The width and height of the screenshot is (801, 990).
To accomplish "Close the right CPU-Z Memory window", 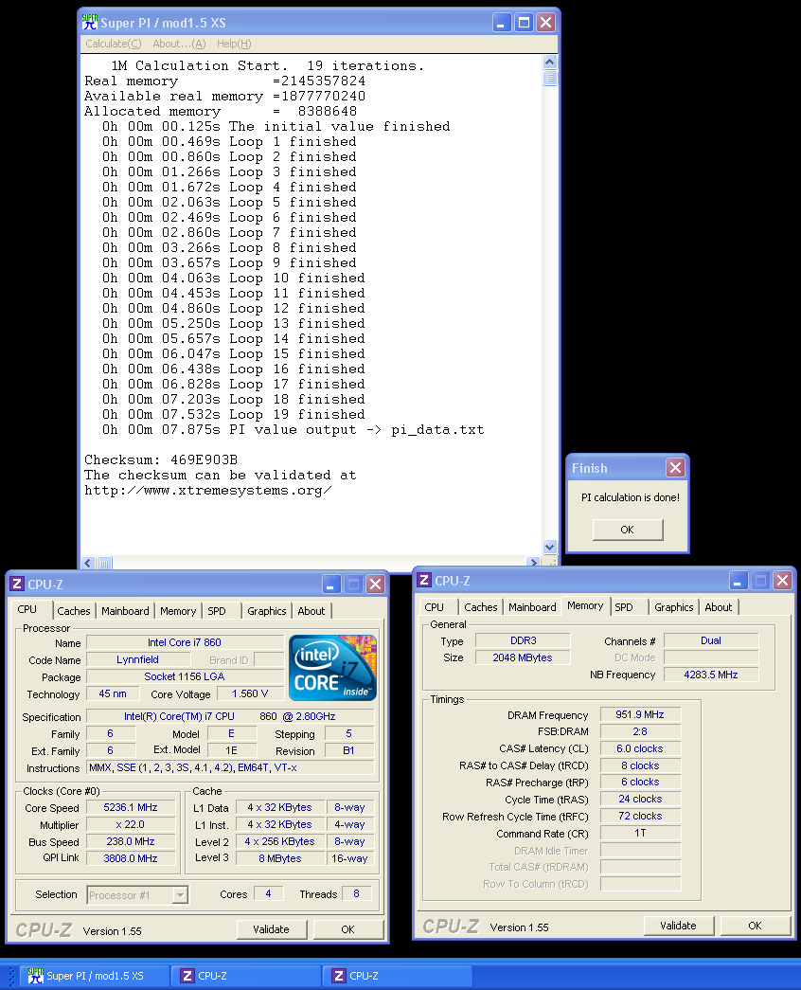I will [782, 580].
